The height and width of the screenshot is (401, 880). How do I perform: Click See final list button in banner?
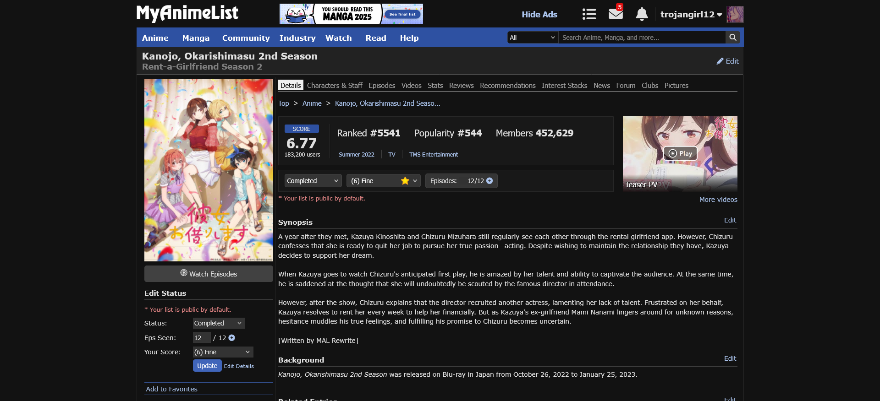pos(402,14)
